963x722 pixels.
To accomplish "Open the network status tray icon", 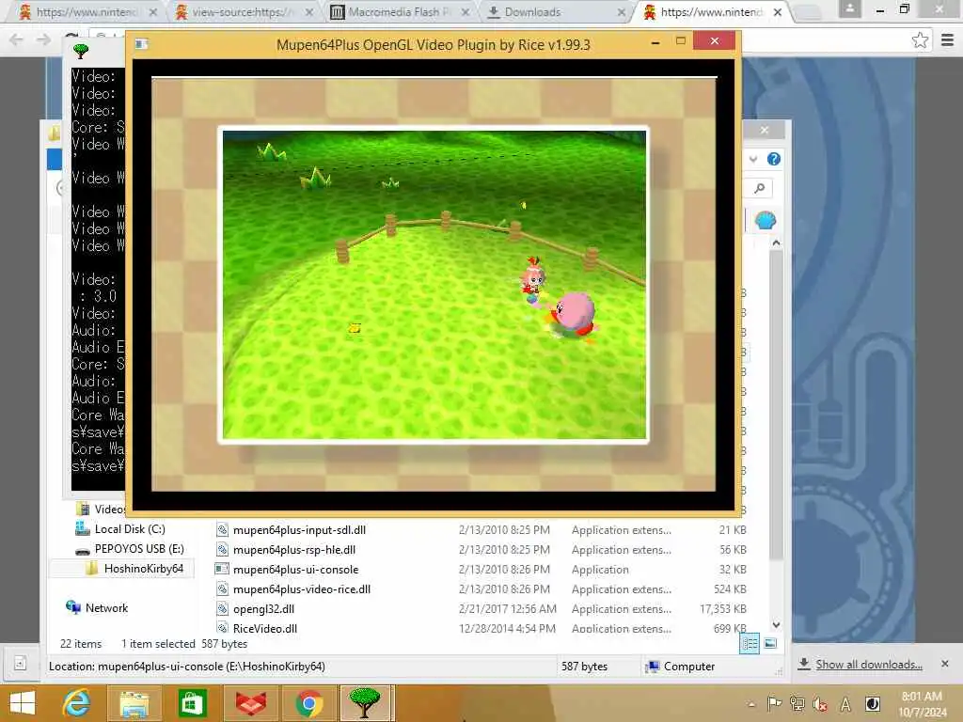I will (x=797, y=704).
